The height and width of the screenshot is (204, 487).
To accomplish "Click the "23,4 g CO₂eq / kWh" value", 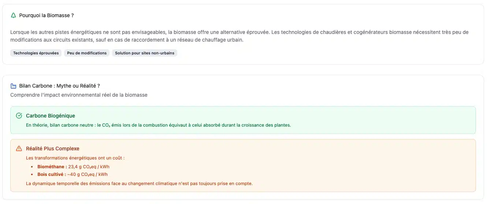I will coord(89,167).
